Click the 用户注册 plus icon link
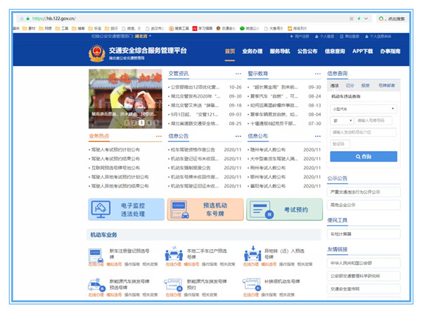 tap(300, 36)
